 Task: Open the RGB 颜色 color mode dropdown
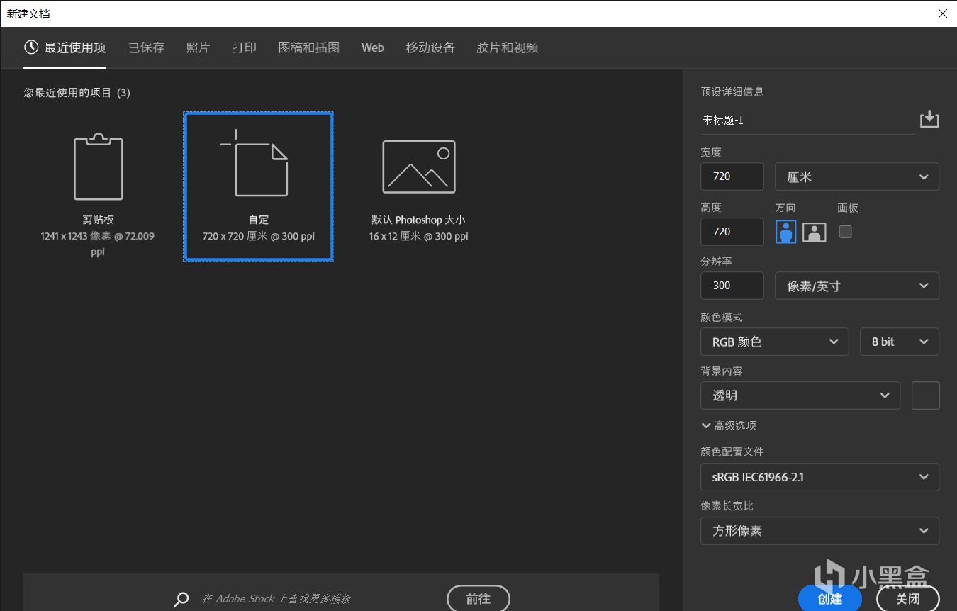pos(775,342)
